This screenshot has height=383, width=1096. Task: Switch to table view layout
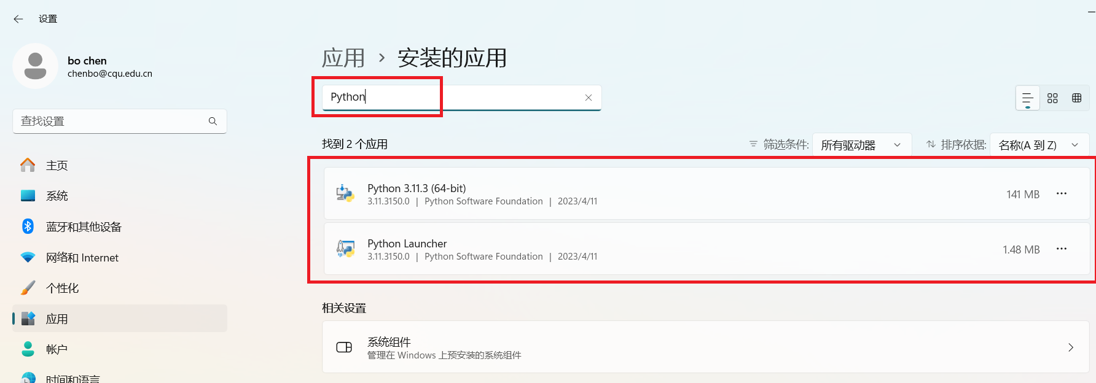click(x=1077, y=98)
